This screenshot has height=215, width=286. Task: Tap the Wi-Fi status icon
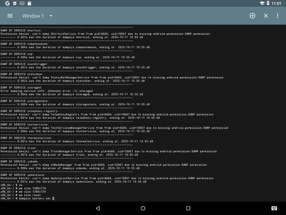click(262, 3)
